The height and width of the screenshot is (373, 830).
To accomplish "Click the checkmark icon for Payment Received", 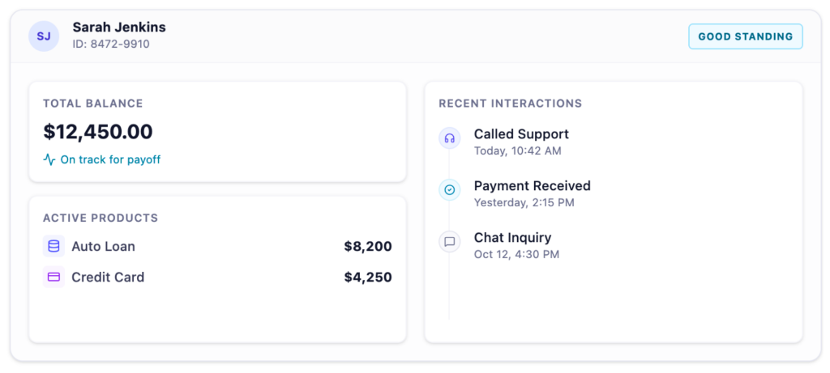I will (449, 190).
